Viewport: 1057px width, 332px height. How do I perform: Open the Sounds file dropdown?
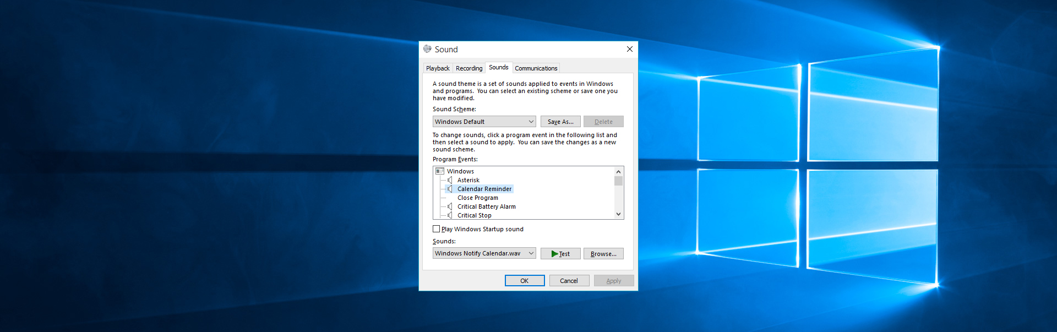(x=484, y=253)
